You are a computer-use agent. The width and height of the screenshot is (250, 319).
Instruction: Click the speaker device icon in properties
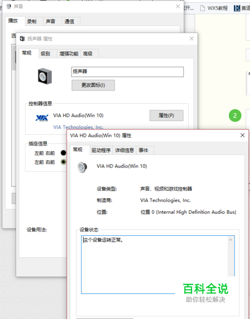44,77
